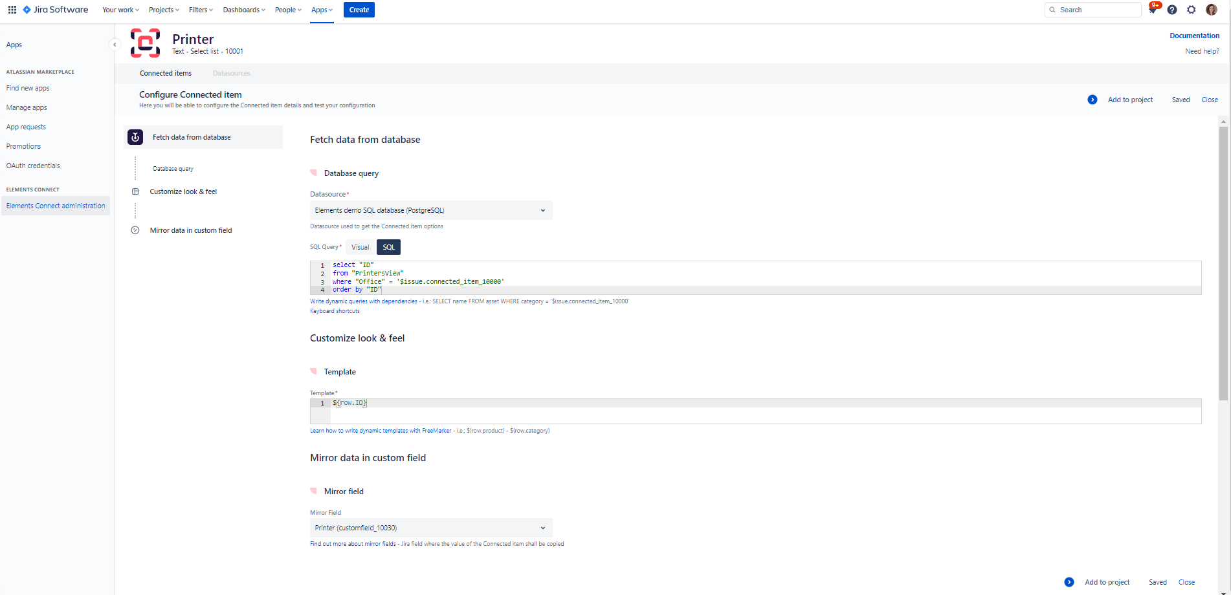Expand the Projects menu
1231x595 pixels.
[164, 10]
